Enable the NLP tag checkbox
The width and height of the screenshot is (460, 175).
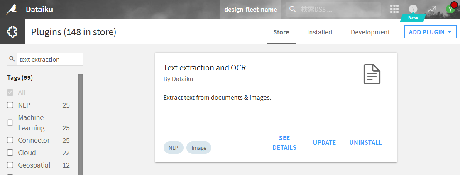coord(10,105)
